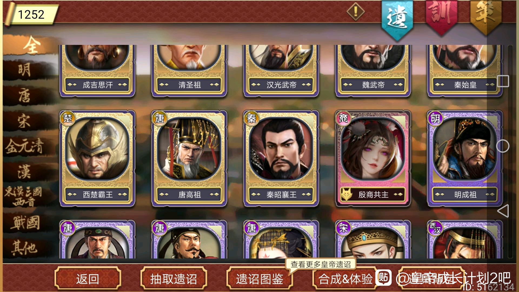Switch to the 明 dynasty tab

point(25,70)
